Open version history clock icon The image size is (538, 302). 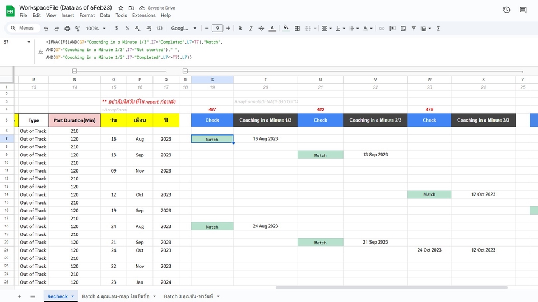507,10
